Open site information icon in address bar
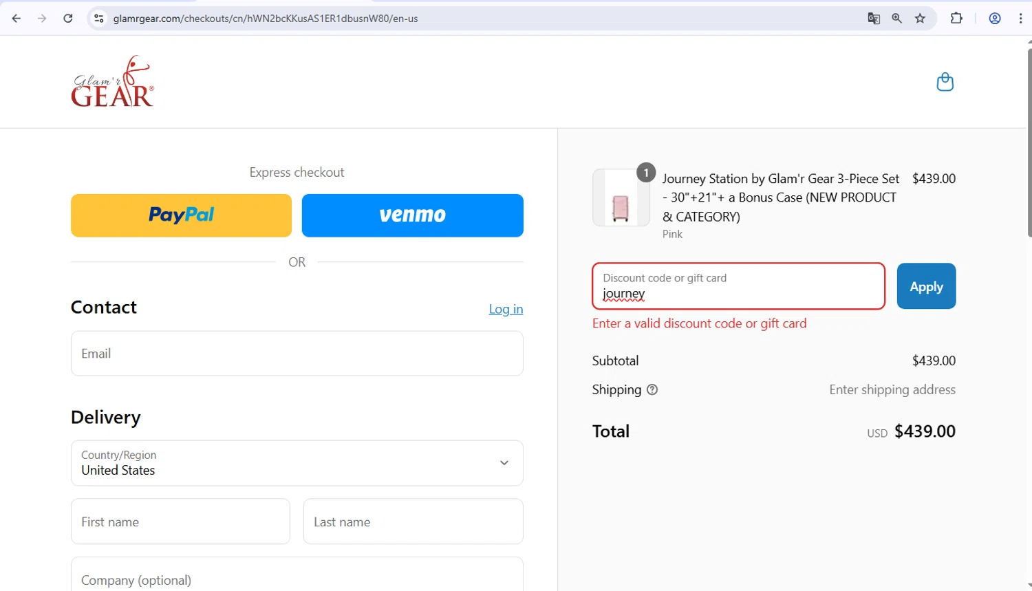Screen dimensions: 1032x591 [x=99, y=19]
